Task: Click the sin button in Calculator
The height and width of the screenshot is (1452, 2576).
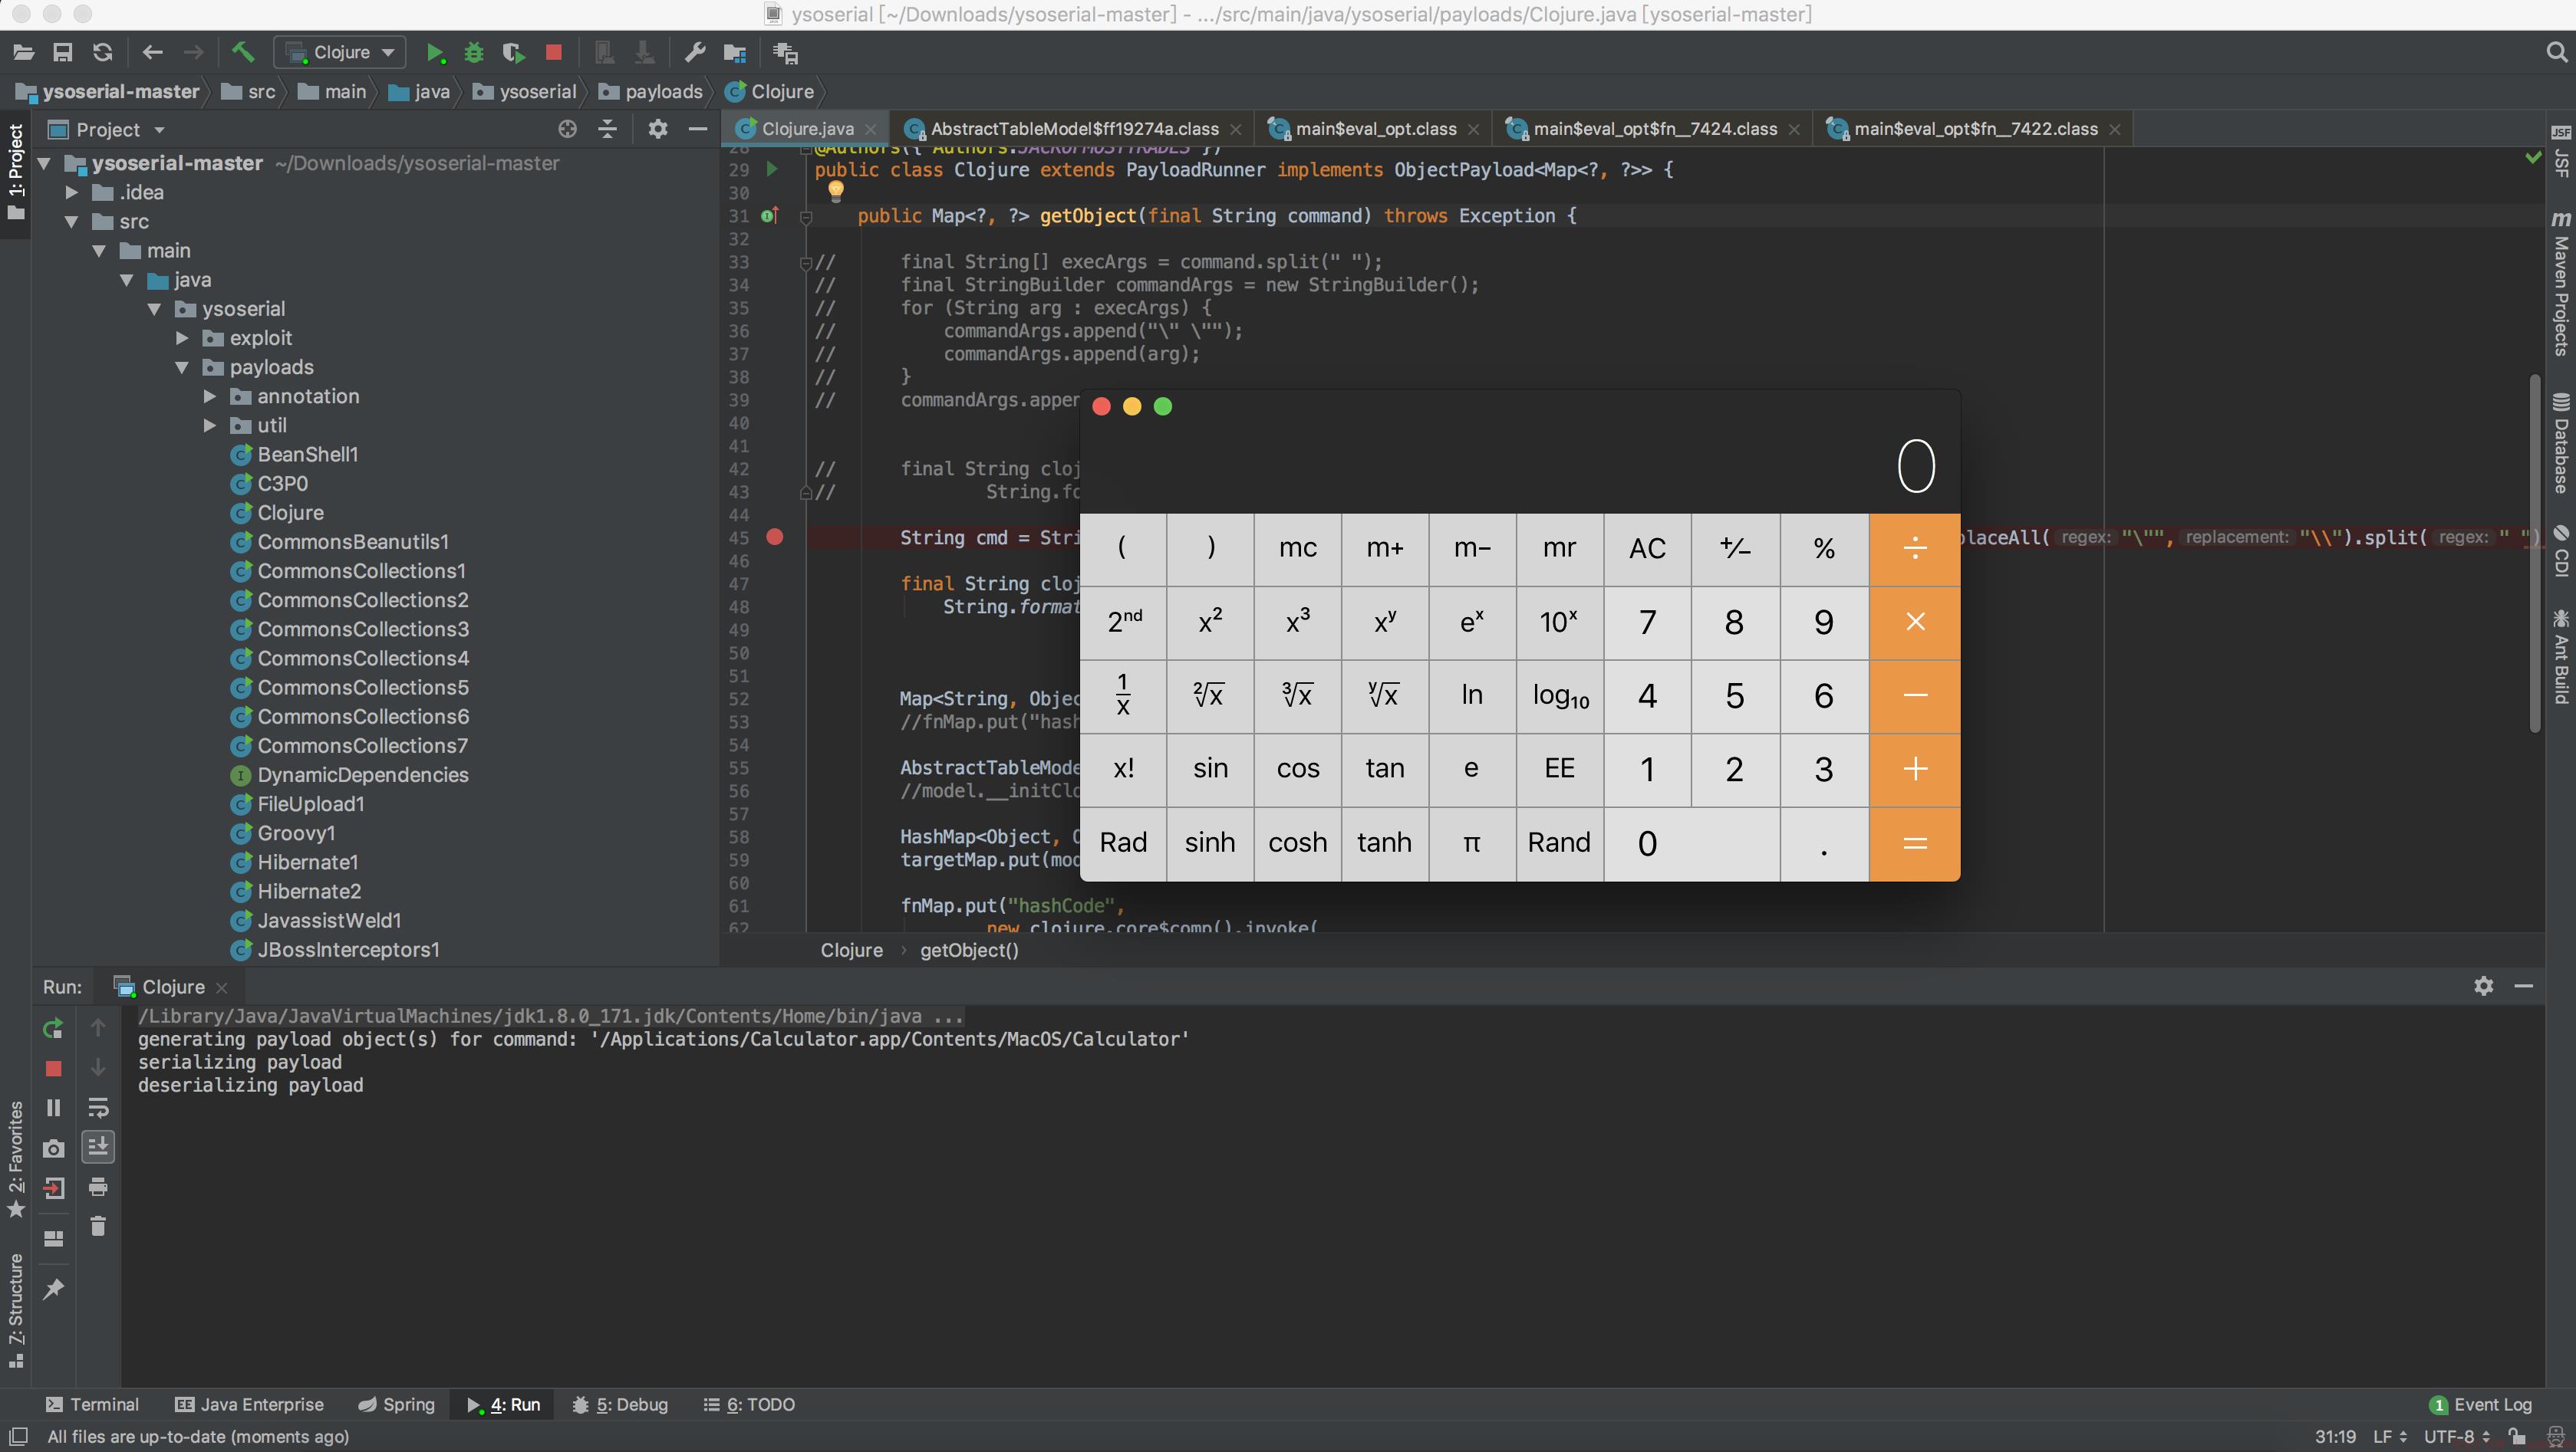Action: [x=1210, y=768]
